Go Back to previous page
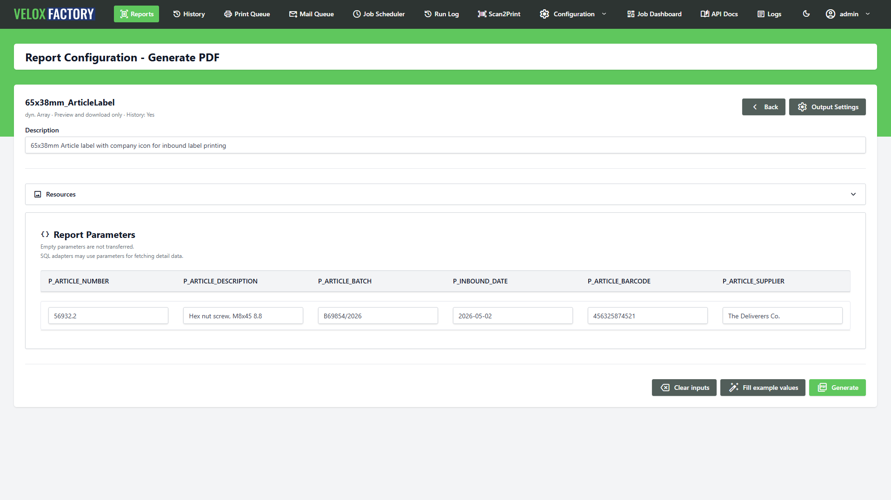Viewport: 891px width, 500px height. tap(764, 107)
